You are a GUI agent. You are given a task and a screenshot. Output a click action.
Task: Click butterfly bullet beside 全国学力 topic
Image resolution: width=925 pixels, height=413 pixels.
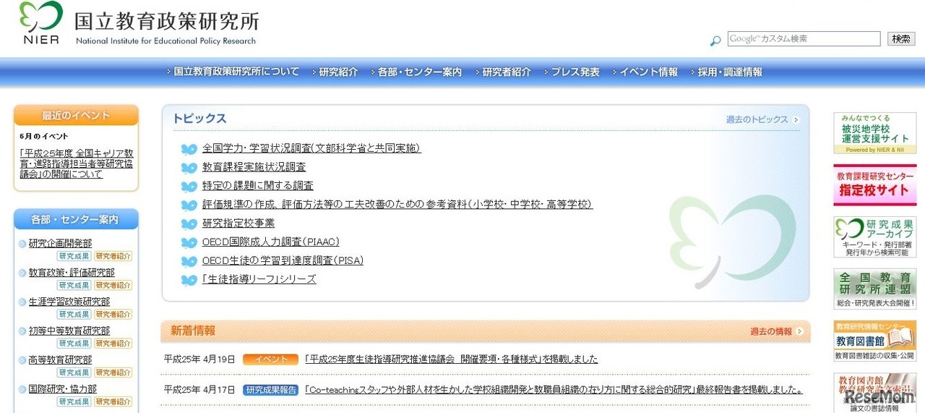[189, 149]
